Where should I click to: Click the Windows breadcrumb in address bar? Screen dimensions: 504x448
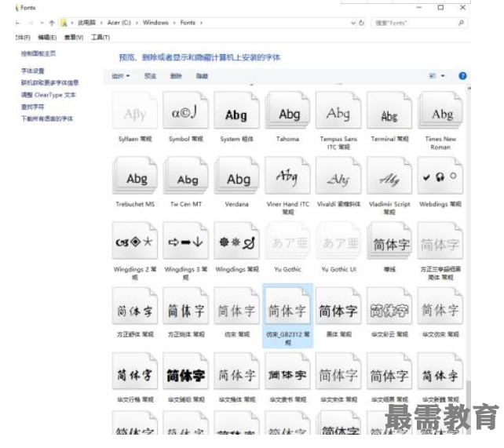[x=155, y=23]
